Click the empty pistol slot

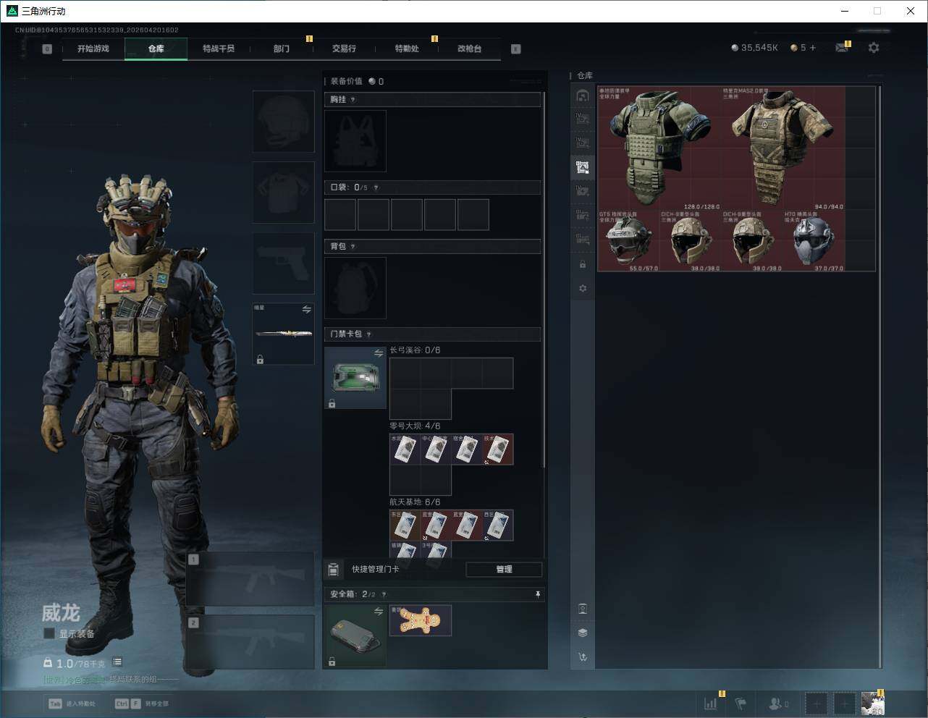(x=283, y=263)
